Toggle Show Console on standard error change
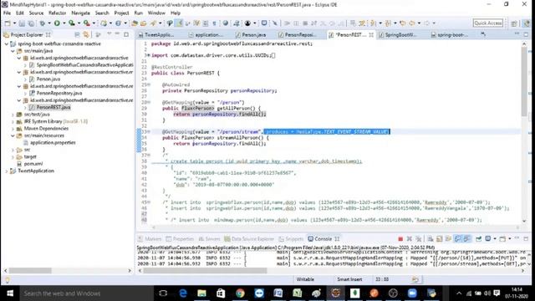 (x=466, y=239)
